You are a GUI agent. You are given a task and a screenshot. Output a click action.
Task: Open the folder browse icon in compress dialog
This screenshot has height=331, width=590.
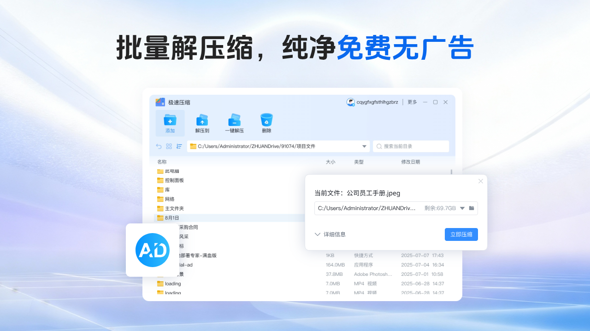471,208
